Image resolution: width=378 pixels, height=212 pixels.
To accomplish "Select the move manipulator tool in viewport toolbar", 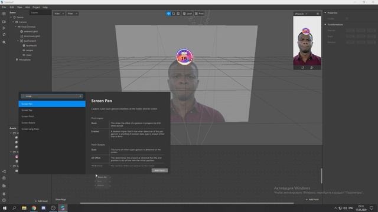I will click(x=168, y=14).
